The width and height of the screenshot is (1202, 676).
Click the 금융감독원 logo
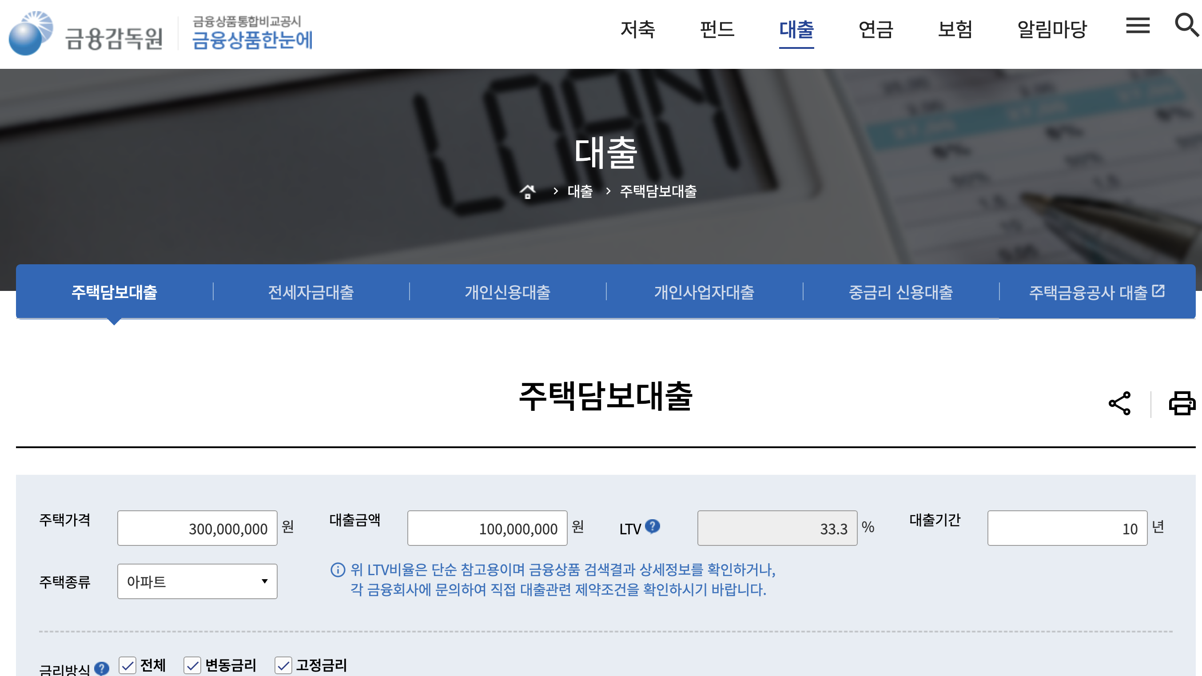click(x=86, y=34)
